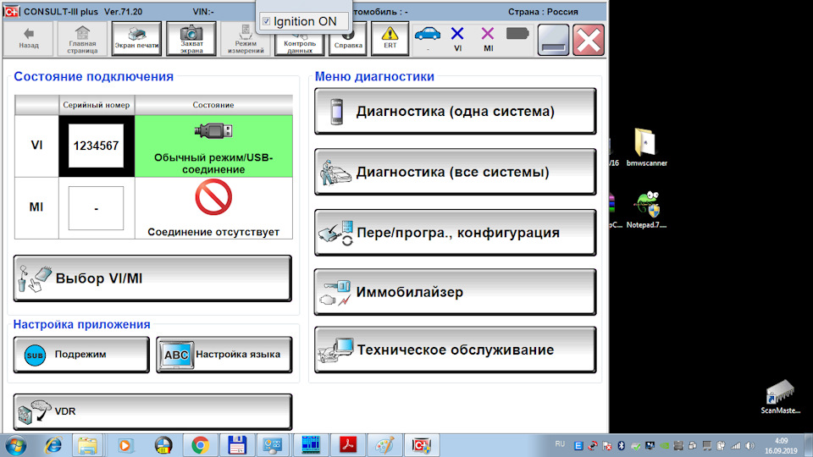The width and height of the screenshot is (813, 457).
Task: Open the media player taskbar icon
Action: pyautogui.click(x=125, y=446)
